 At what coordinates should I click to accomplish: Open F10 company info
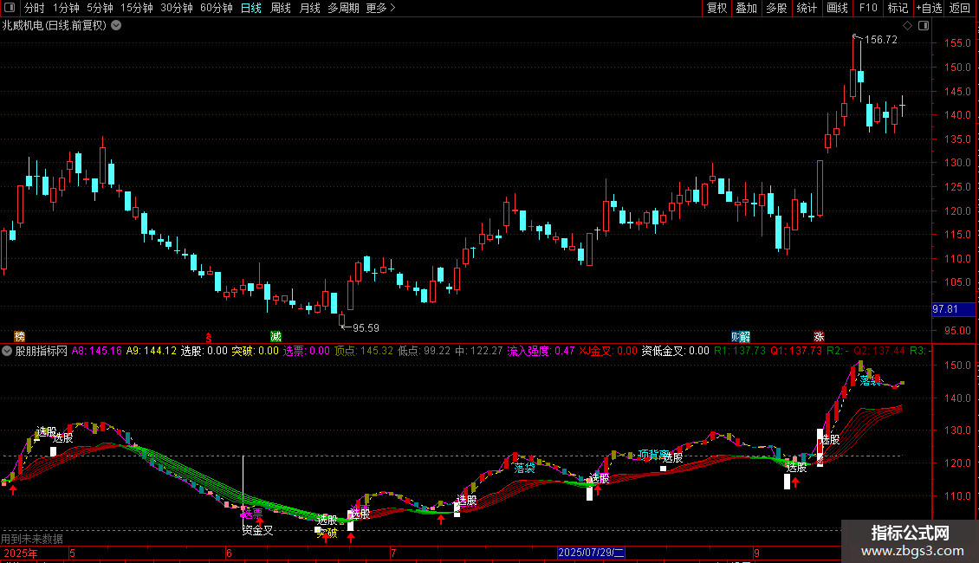[868, 8]
